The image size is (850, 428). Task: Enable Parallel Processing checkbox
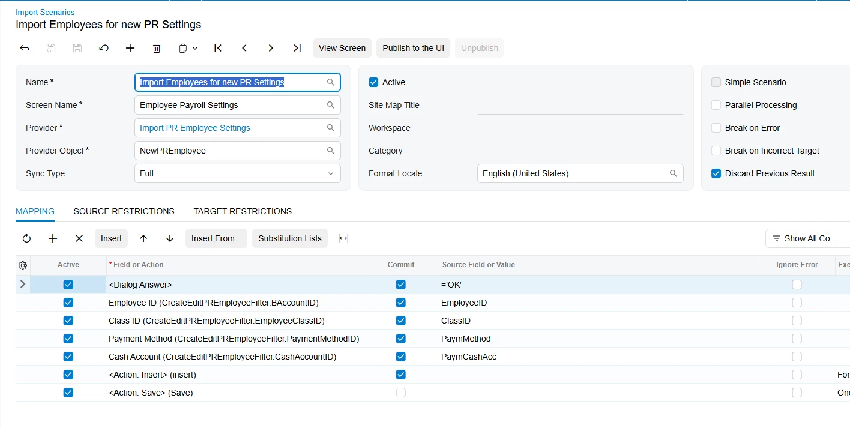[x=716, y=105]
